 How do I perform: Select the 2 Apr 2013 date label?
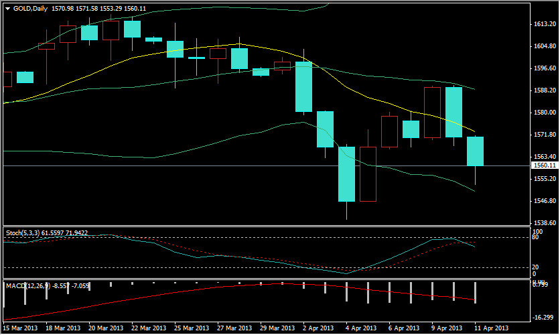(x=318, y=328)
